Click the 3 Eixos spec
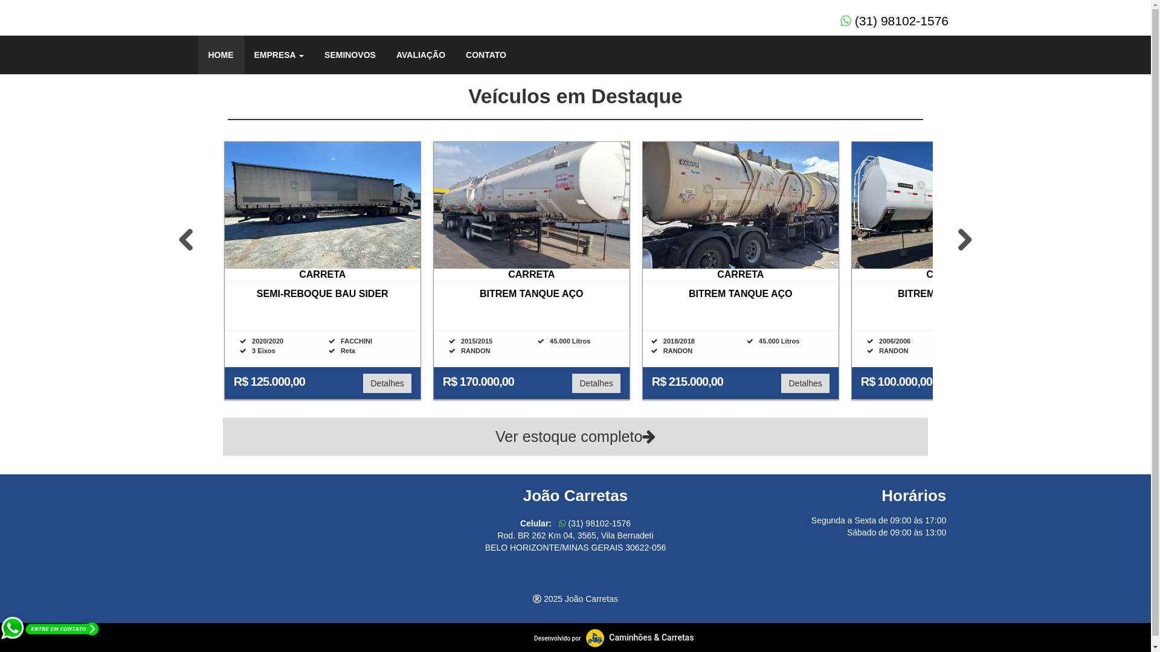Image resolution: width=1160 pixels, height=652 pixels. [263, 351]
